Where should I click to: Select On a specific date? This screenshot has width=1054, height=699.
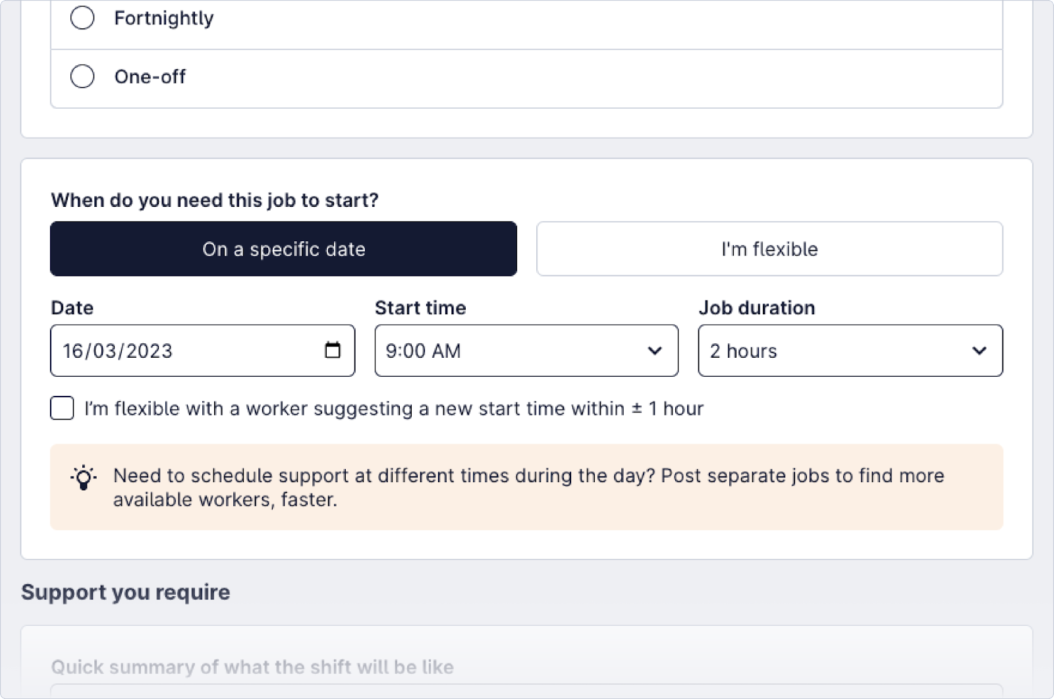[283, 249]
